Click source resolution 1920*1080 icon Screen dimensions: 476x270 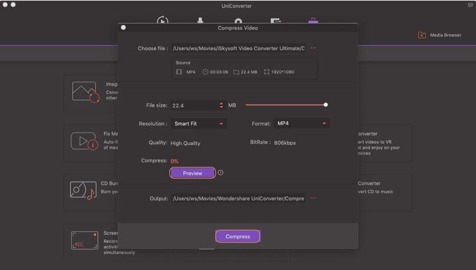pyautogui.click(x=267, y=72)
